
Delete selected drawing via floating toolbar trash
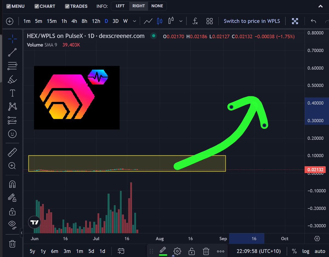(x=206, y=251)
